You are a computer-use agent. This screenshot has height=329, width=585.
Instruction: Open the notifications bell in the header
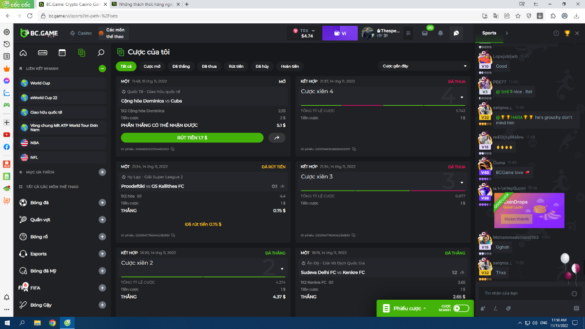441,33
